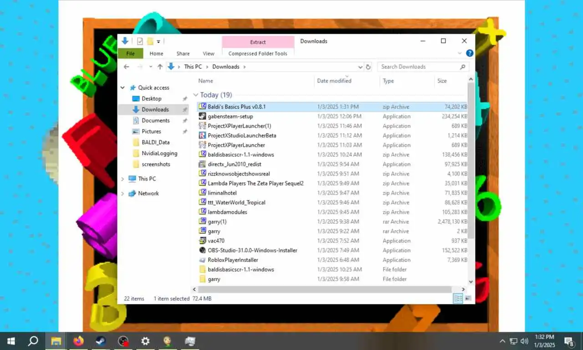Click the Up one level arrow
This screenshot has height=350, width=583.
pos(160,67)
